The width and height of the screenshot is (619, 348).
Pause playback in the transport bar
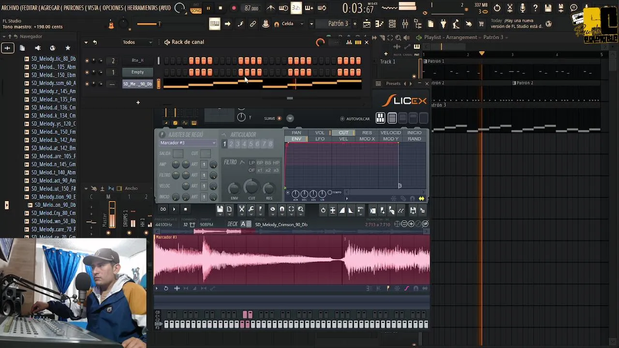[208, 8]
